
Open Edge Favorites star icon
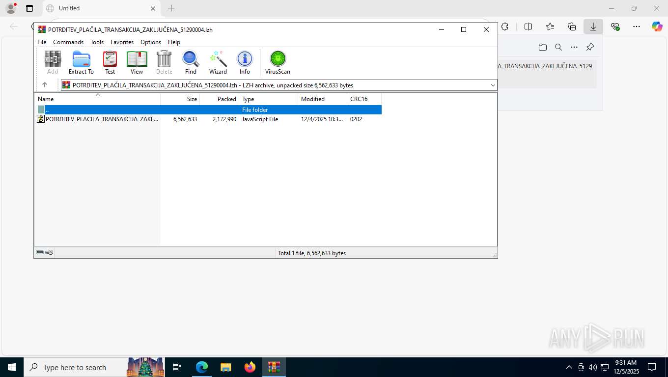[x=550, y=27]
